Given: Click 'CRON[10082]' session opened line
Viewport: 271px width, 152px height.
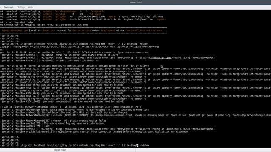Looking at the screenshot, I should coord(62,101).
